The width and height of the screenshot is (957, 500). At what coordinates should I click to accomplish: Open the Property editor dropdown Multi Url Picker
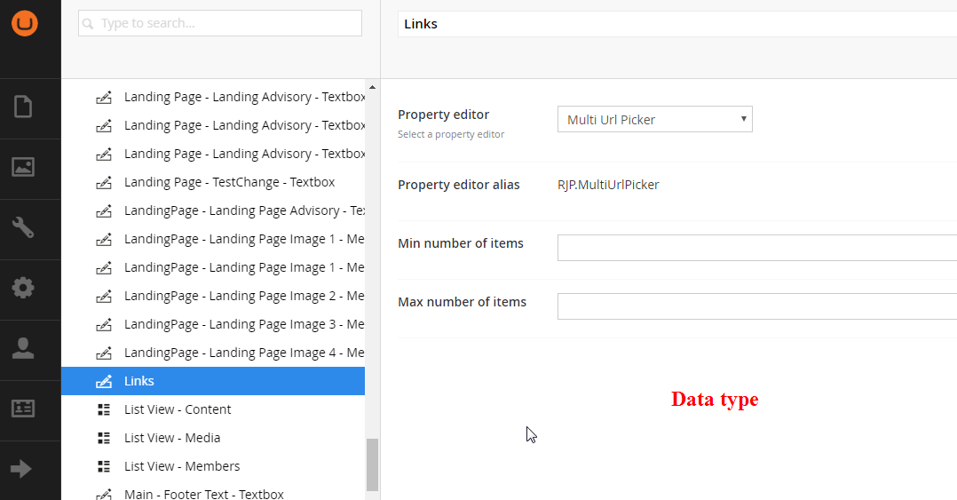tap(655, 119)
